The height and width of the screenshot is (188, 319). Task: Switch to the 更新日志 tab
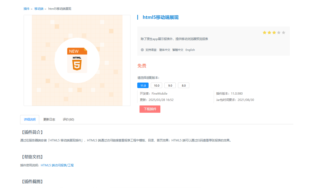coord(49,120)
